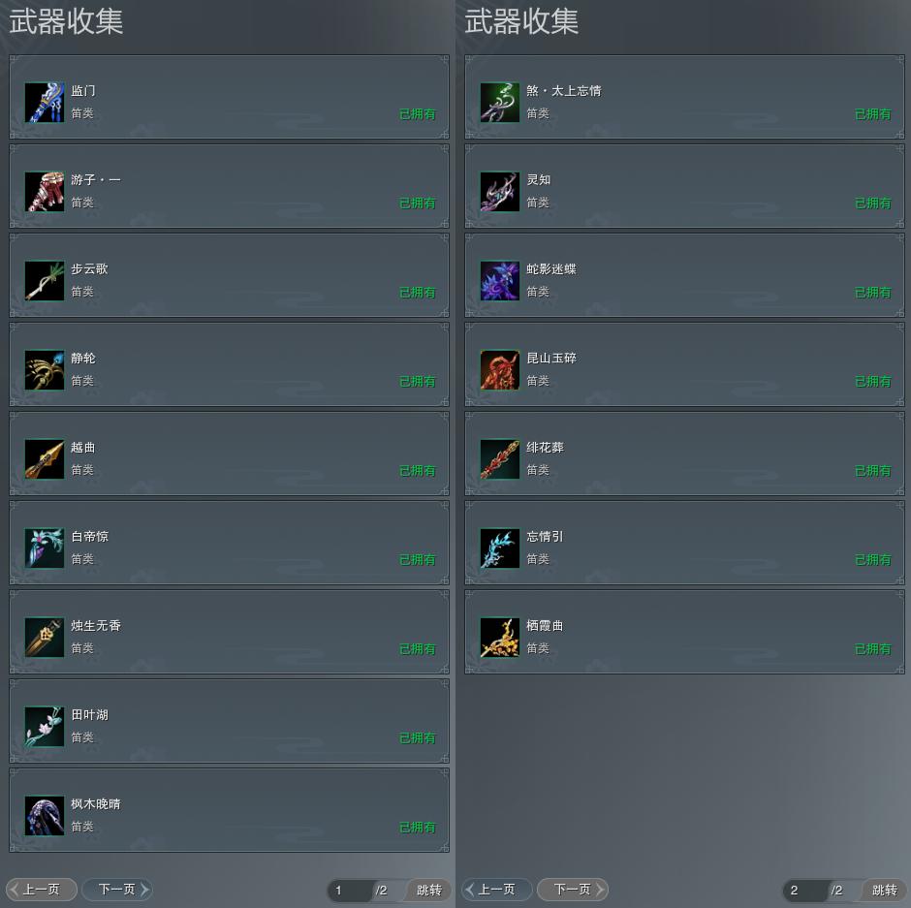Select the 枫木晚晴 weapon entry row
911x908 pixels.
pyautogui.click(x=229, y=810)
